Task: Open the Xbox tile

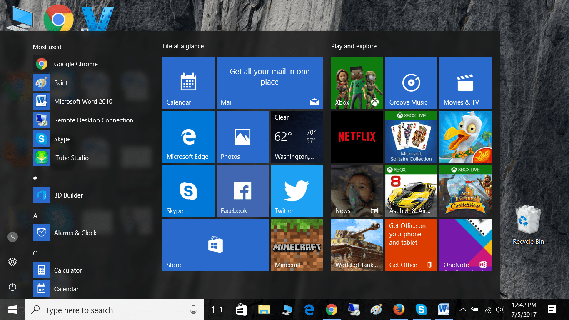Action: tap(357, 83)
